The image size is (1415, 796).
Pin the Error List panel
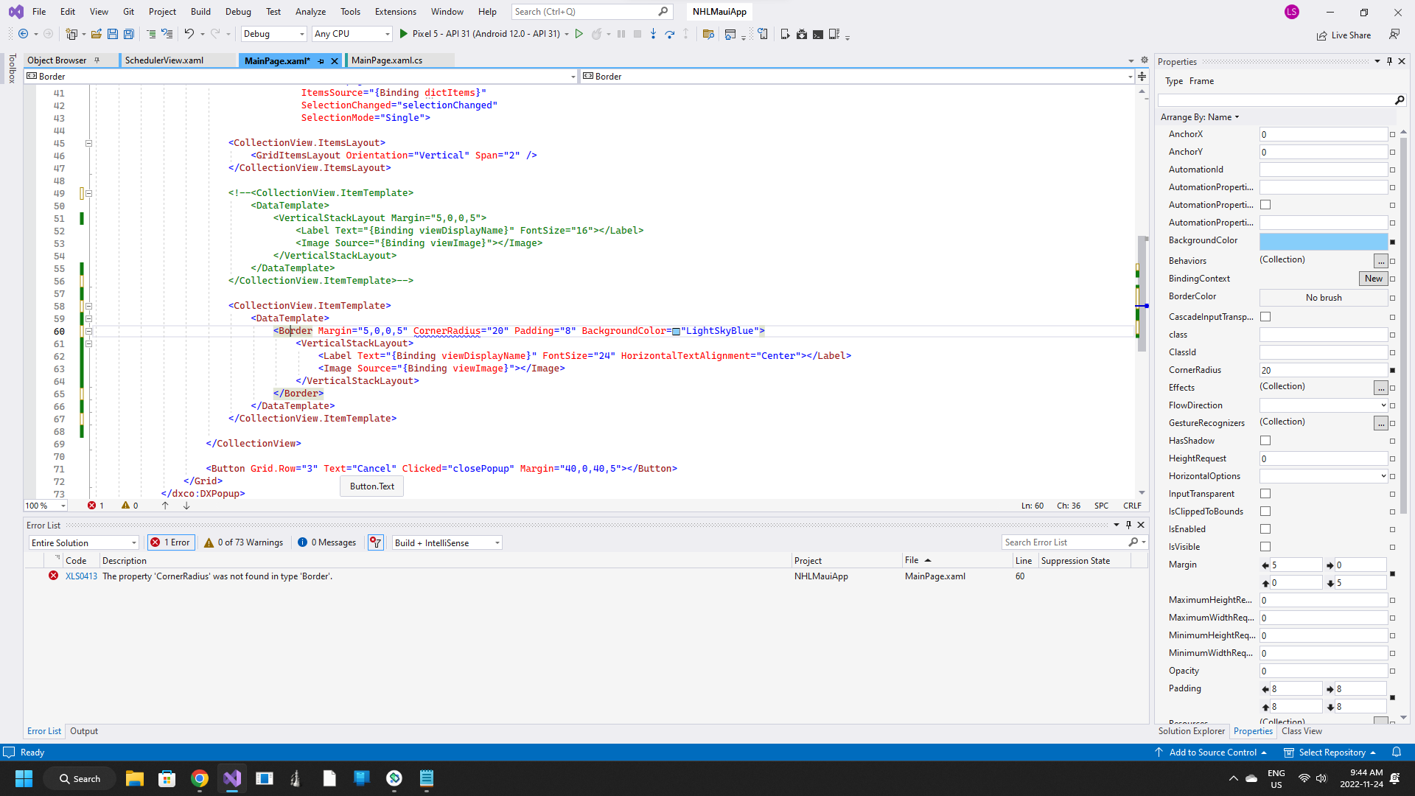point(1128,525)
